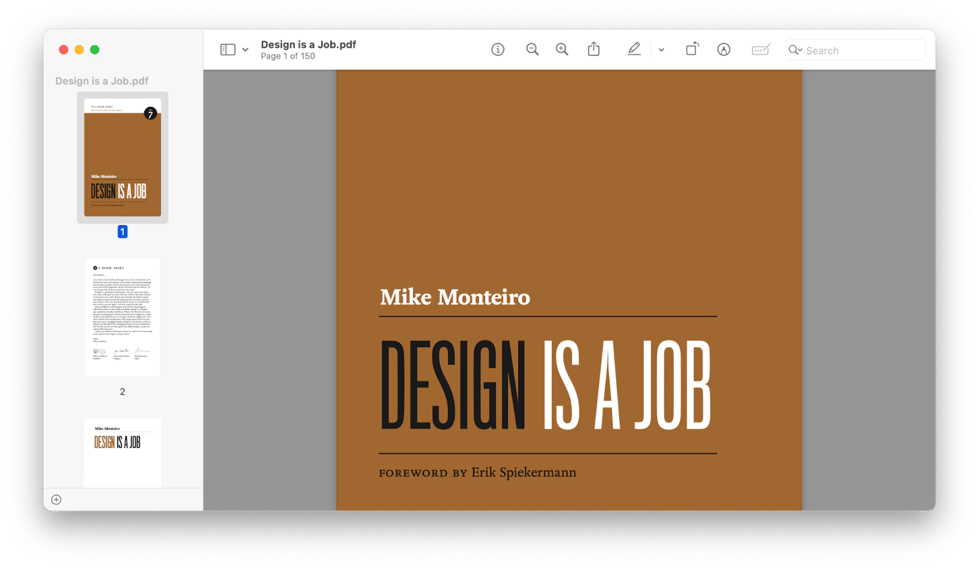Minimize the window with yellow button

pyautogui.click(x=79, y=50)
